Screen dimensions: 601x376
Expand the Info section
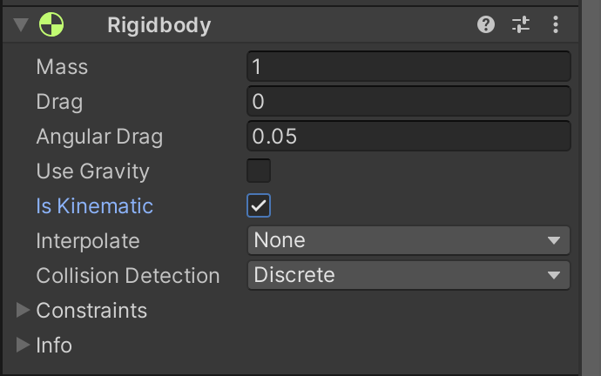(24, 345)
